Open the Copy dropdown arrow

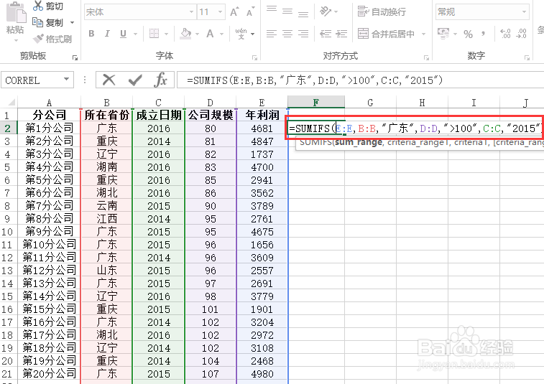pyautogui.click(x=72, y=23)
